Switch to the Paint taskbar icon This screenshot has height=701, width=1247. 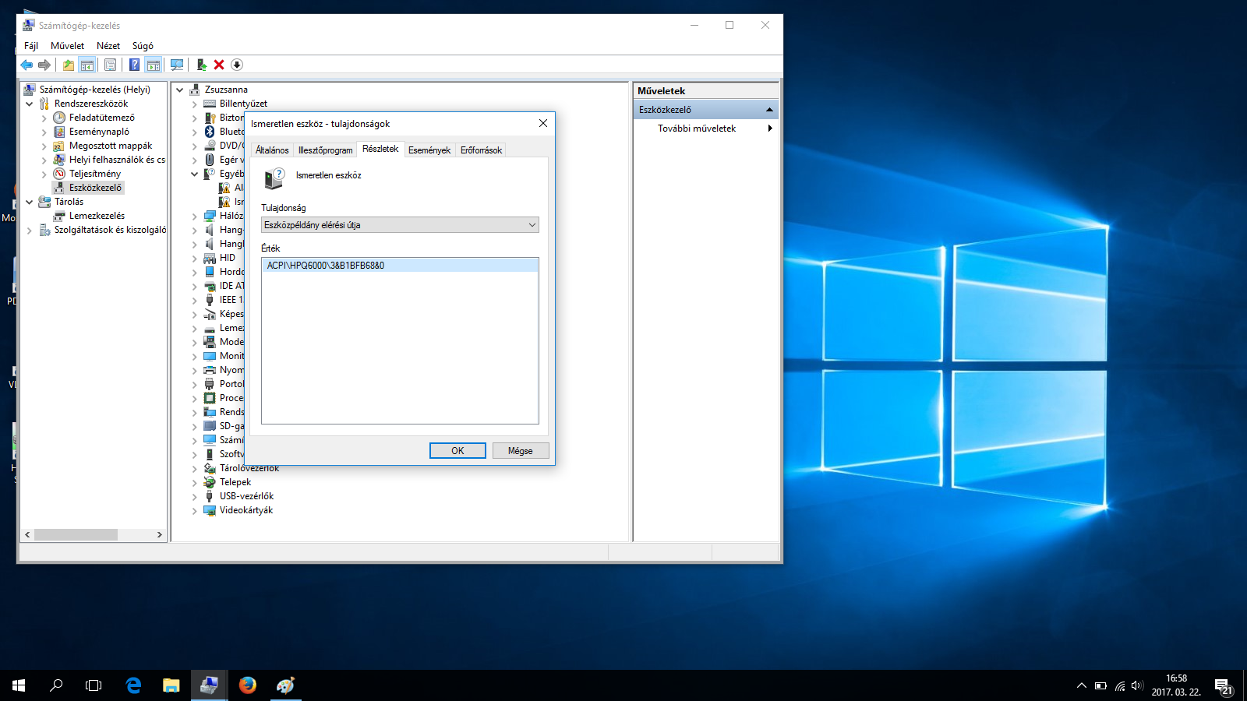pos(286,685)
